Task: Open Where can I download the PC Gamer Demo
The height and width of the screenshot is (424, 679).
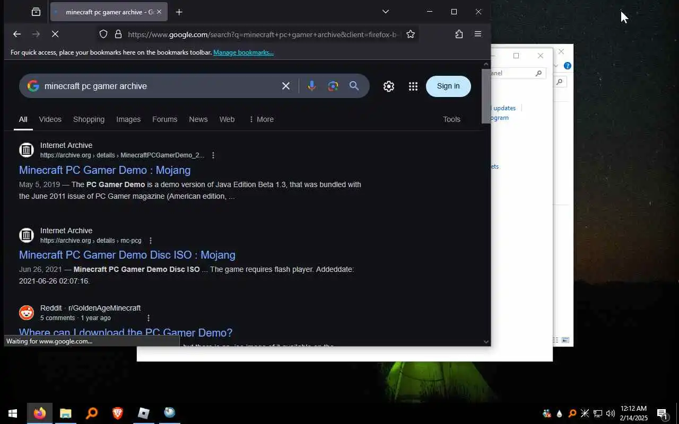Action: [126, 333]
